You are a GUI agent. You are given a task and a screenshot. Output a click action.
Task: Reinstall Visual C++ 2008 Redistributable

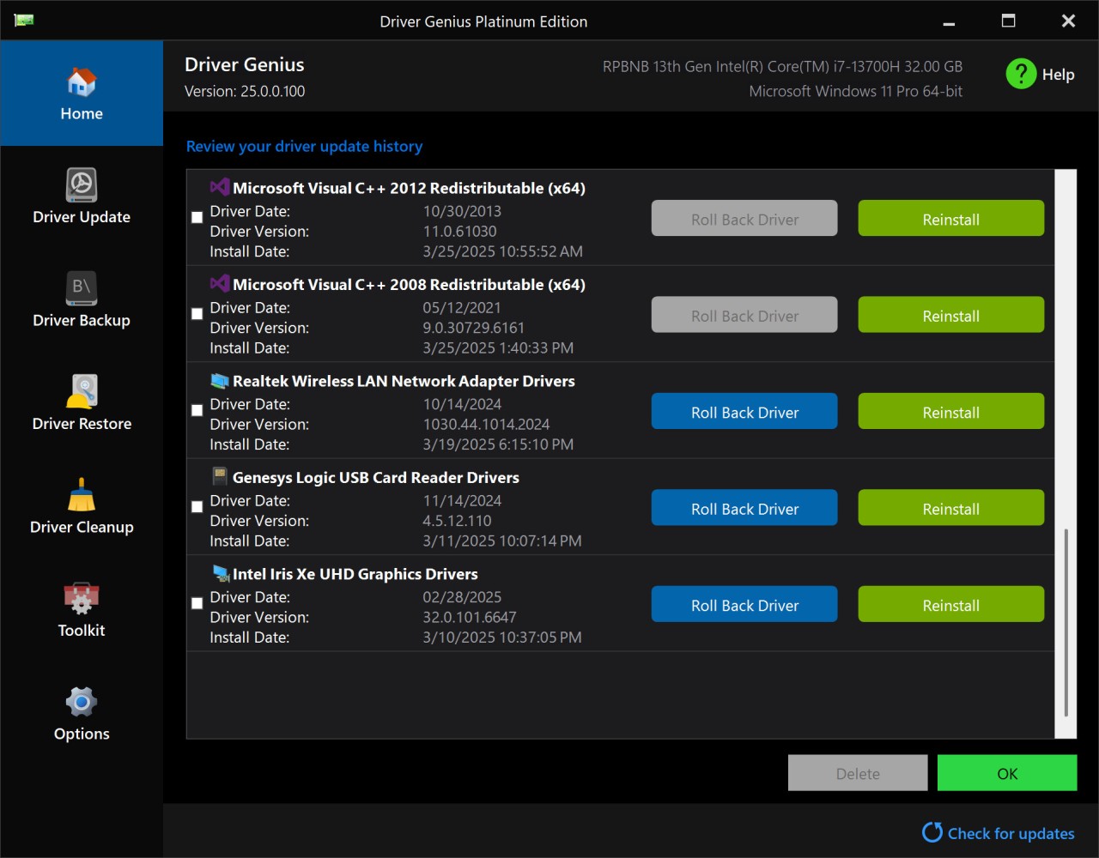point(950,316)
